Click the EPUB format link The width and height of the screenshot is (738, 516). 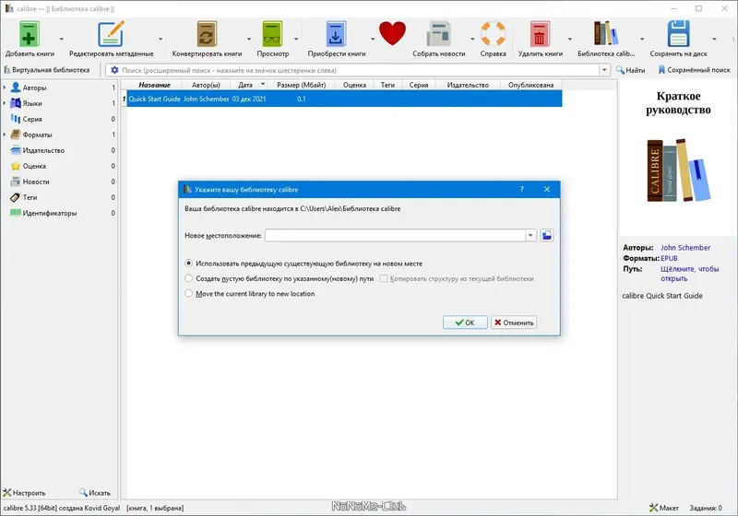(669, 259)
